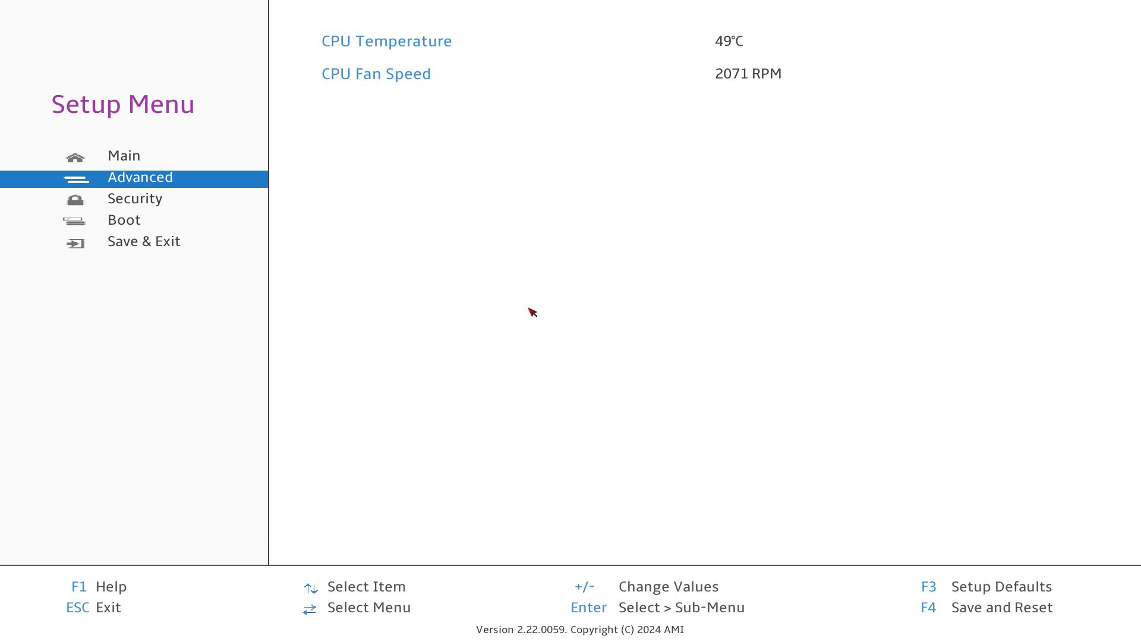Viewport: 1141px width, 642px height.
Task: Click the left-right arrows Select Menu icon
Action: (x=309, y=609)
